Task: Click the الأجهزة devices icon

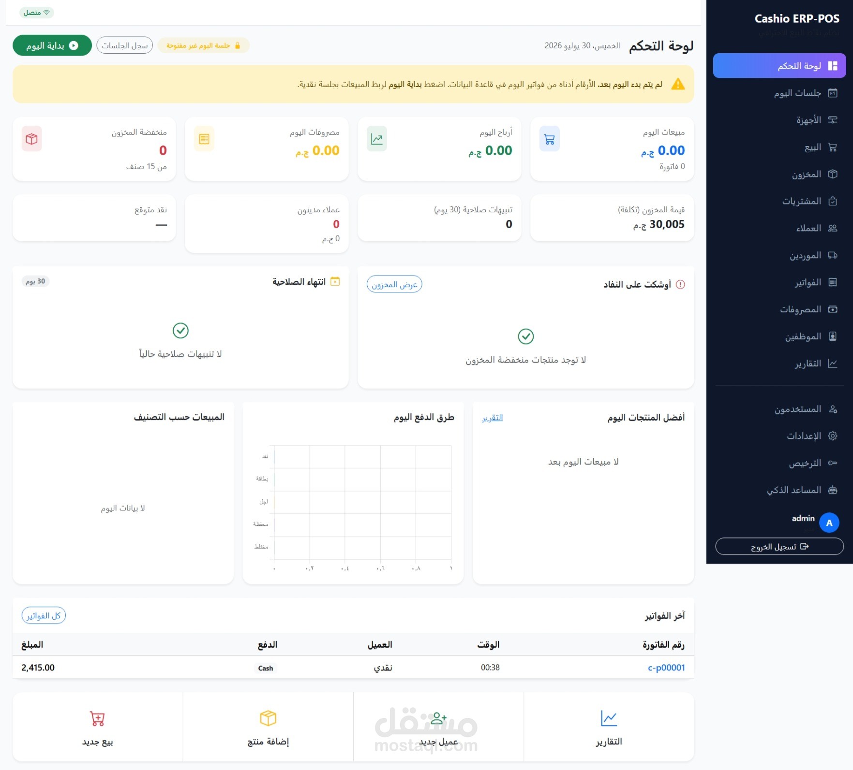Action: pyautogui.click(x=833, y=120)
